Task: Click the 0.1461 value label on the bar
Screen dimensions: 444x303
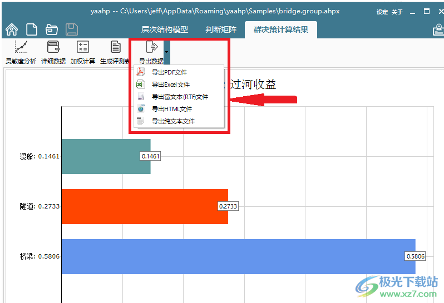Action: [x=150, y=156]
